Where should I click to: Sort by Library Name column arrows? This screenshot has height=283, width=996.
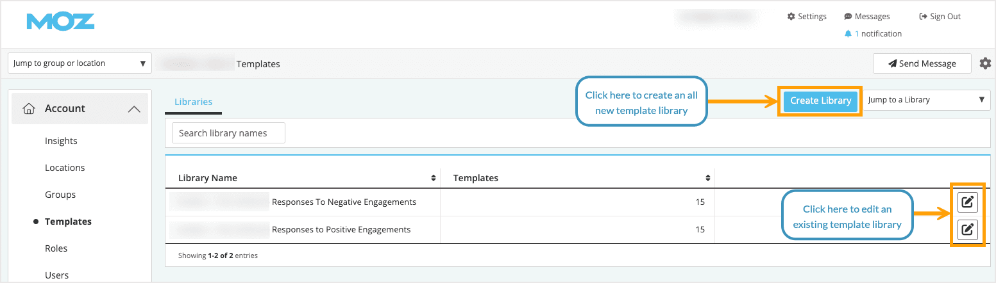(x=434, y=178)
